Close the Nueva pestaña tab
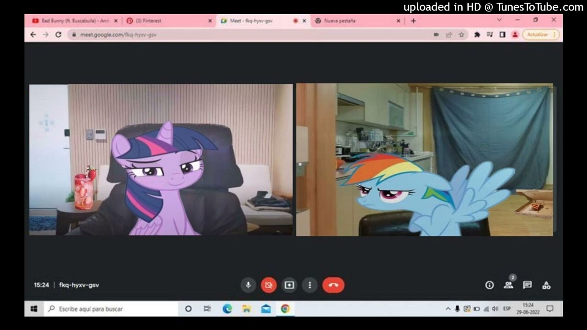The height and width of the screenshot is (330, 587). coord(398,21)
